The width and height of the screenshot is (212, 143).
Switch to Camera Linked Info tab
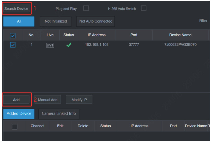59,114
